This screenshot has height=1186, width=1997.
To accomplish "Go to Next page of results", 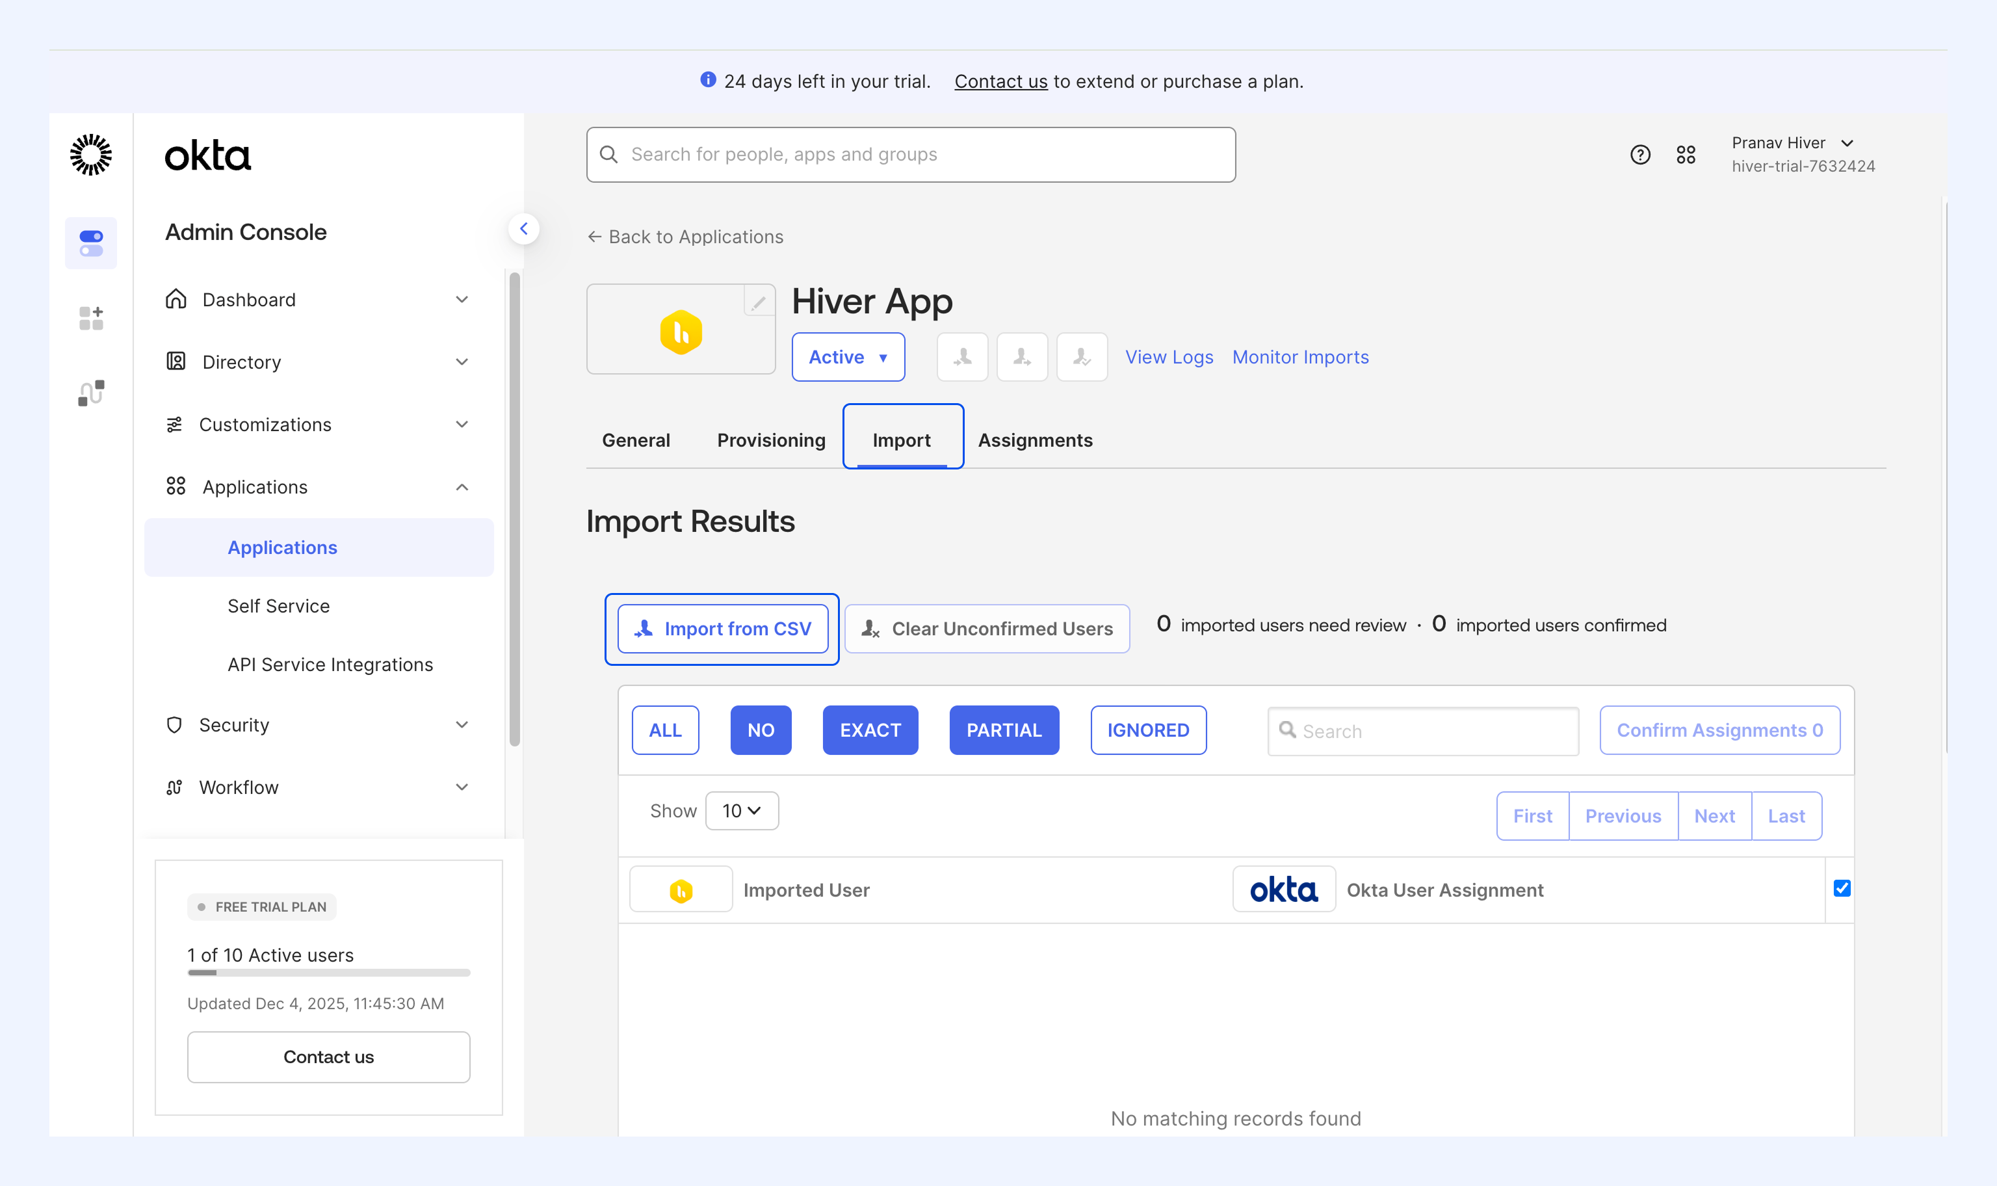I will [1714, 816].
